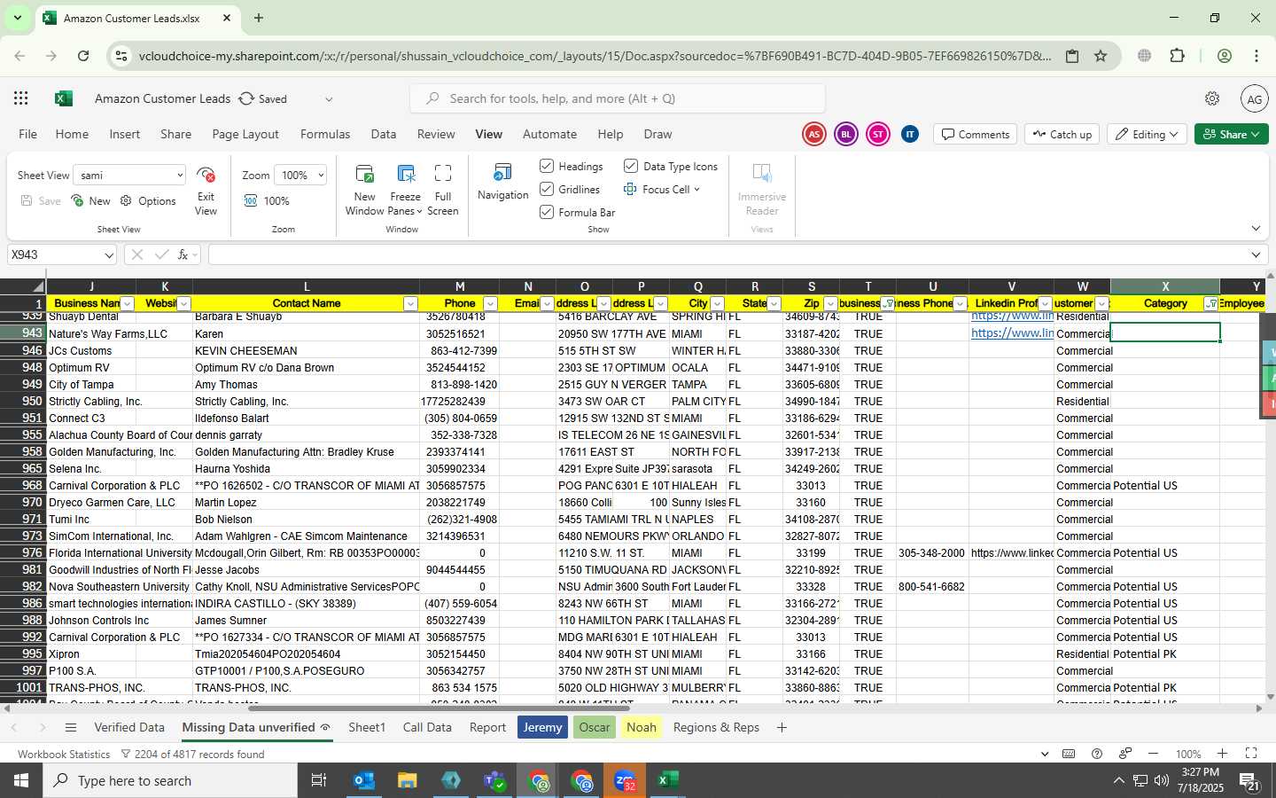Open Microsoft Teams from the taskbar

(x=494, y=780)
